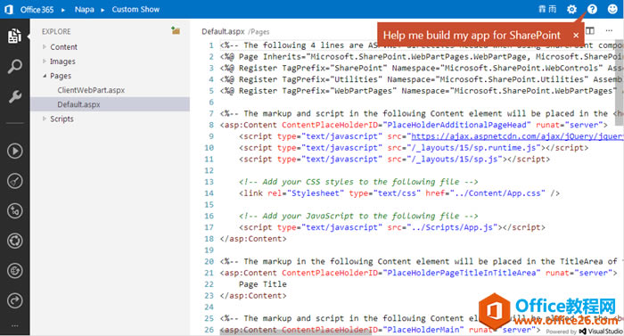Open Office 365 breadcrumb link

(x=37, y=9)
